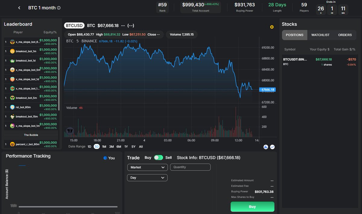Image resolution: width=362 pixels, height=214 pixels.
Task: Switch to bar chart view icon
Action: (x=266, y=147)
